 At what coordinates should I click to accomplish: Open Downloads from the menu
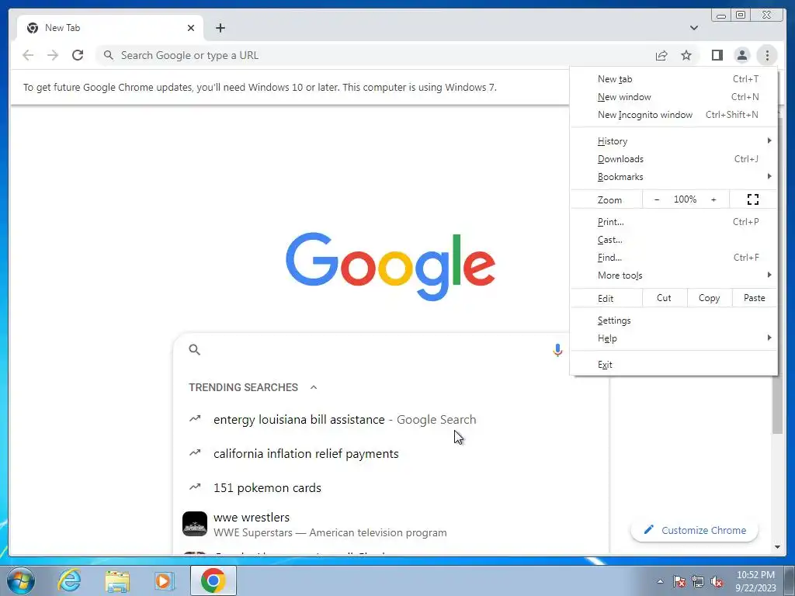[674, 158]
